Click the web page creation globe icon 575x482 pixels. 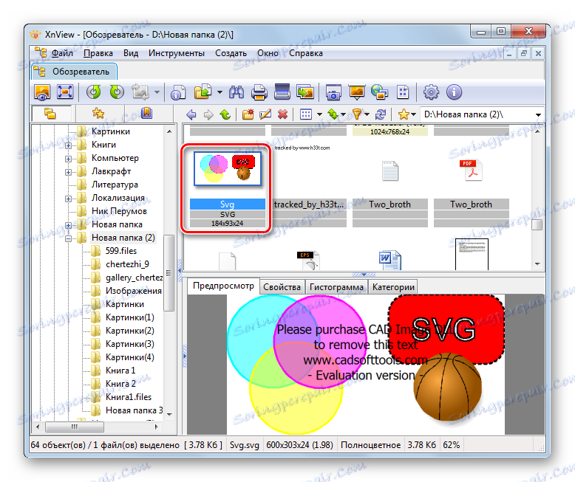[x=380, y=92]
